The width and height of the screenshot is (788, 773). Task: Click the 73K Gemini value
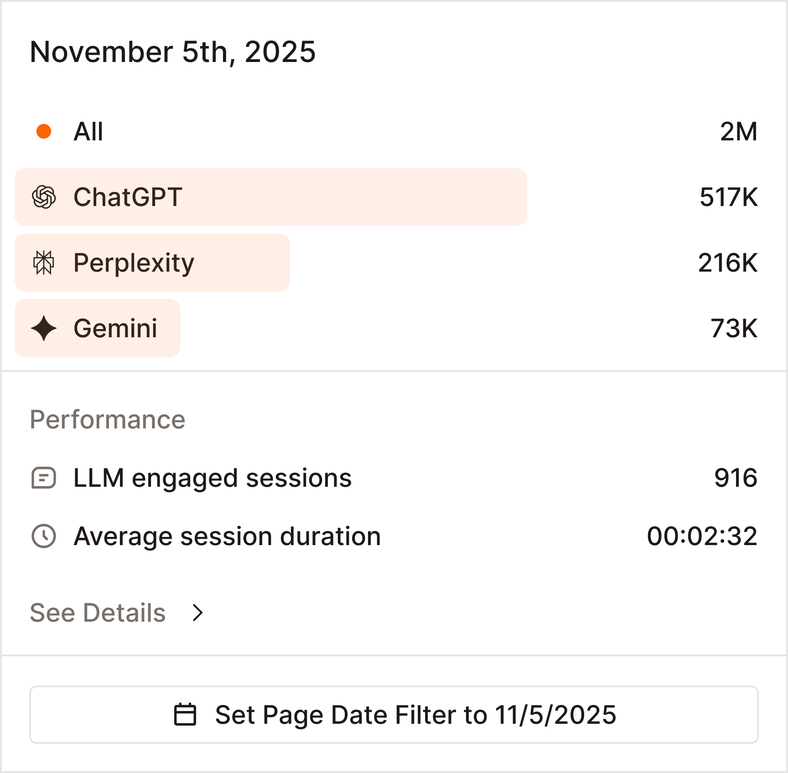[x=734, y=328]
